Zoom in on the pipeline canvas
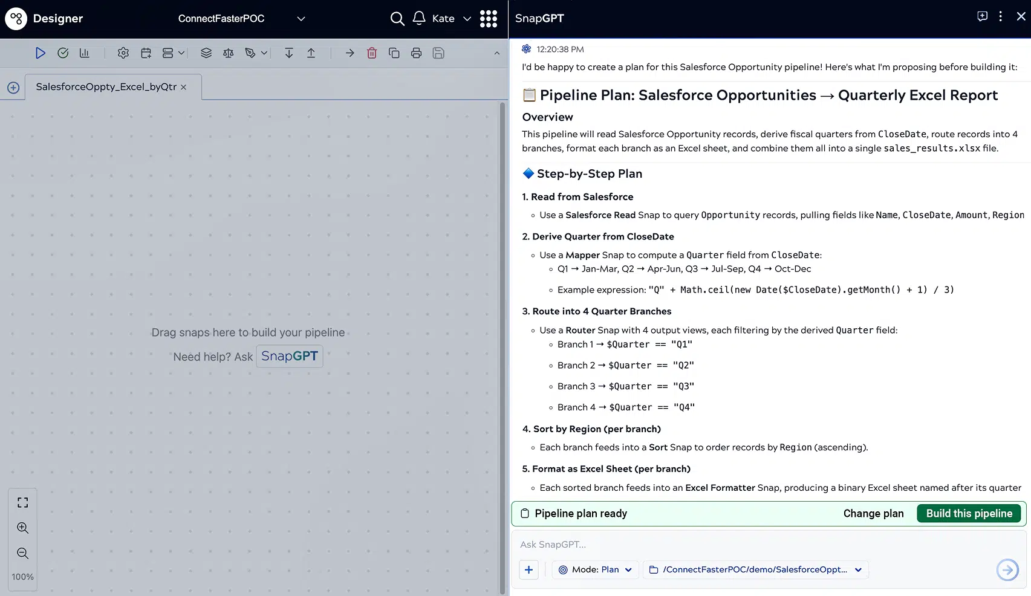 tap(23, 528)
